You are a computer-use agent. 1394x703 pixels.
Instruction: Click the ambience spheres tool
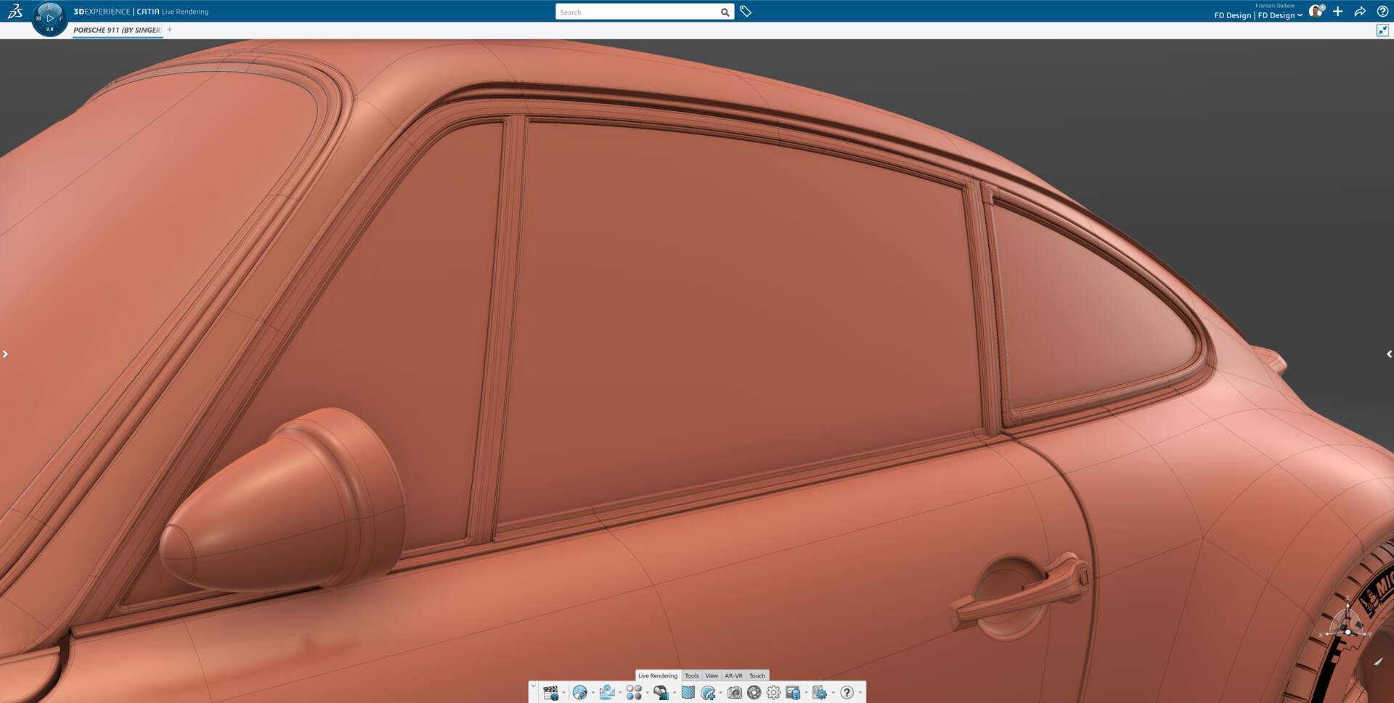click(633, 693)
